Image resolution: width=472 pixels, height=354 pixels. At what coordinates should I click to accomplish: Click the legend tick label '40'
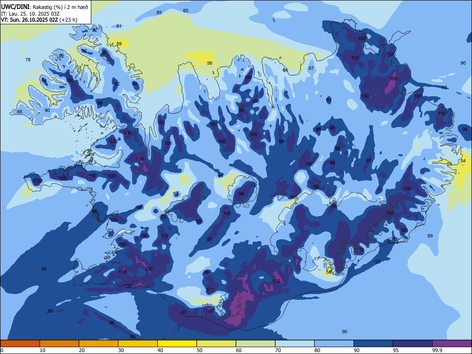click(160, 350)
